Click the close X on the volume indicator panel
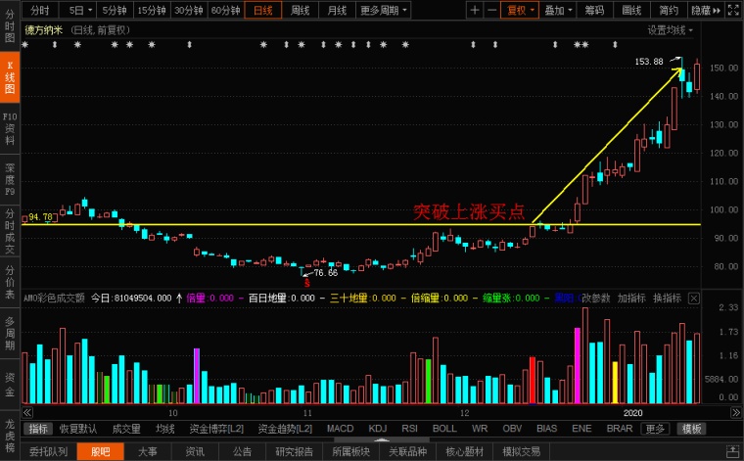 tap(694, 298)
